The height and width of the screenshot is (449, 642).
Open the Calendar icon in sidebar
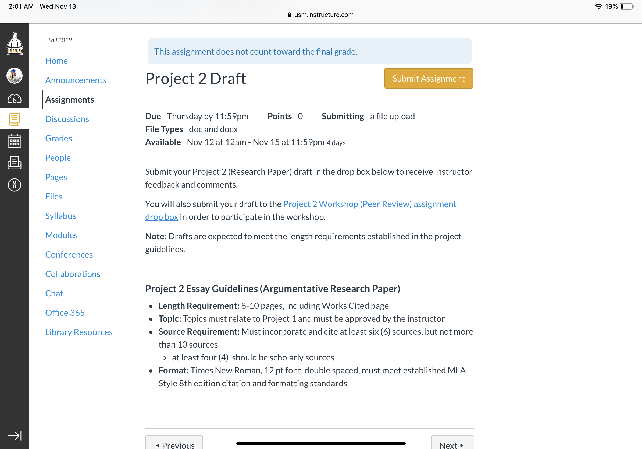point(15,141)
